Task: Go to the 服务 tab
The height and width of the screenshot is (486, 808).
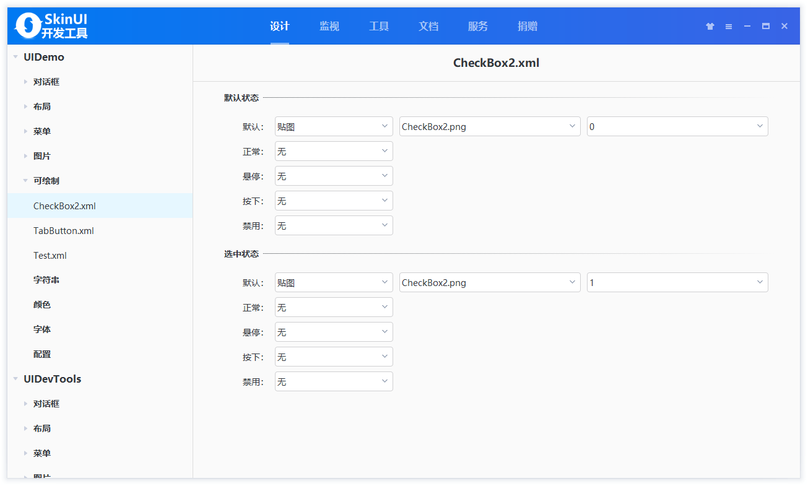Action: pyautogui.click(x=478, y=26)
